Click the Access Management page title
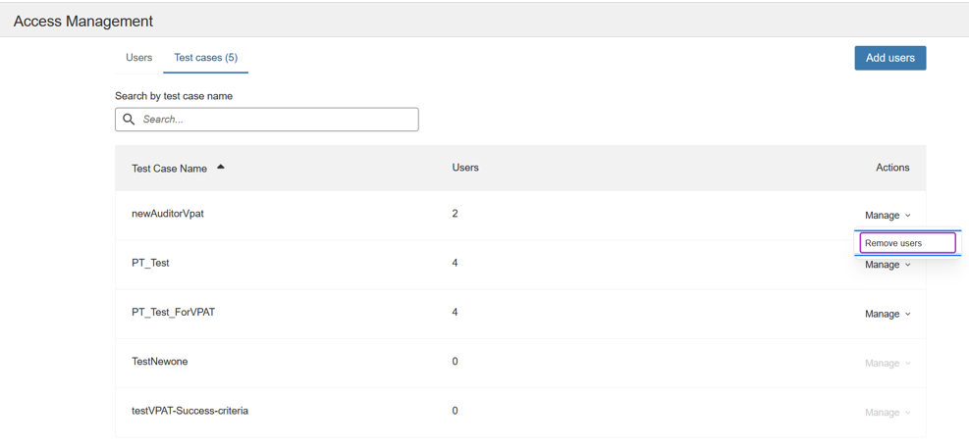Image resolution: width=969 pixels, height=446 pixels. [x=83, y=21]
